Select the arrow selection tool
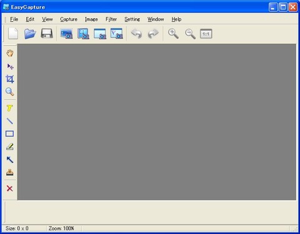This screenshot has width=300, height=234. coord(10,66)
